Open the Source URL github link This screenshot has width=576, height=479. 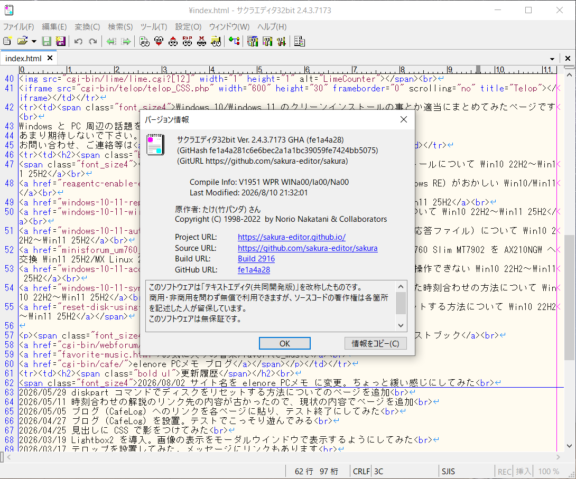coord(308,248)
